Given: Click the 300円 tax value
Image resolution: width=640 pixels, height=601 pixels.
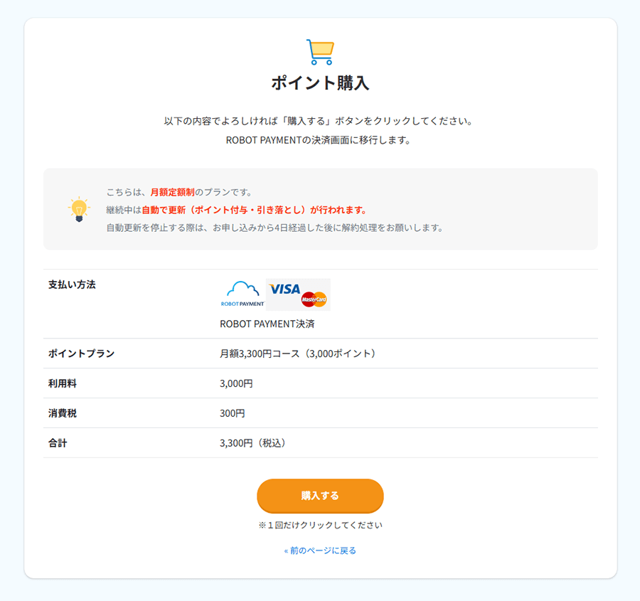Looking at the screenshot, I should click(x=233, y=413).
